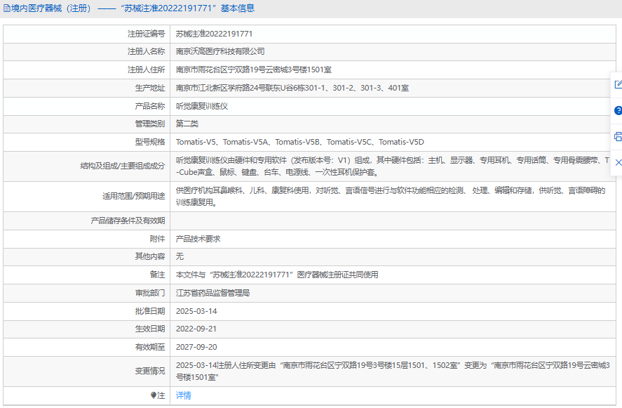Click the 注册人名称 label

click(146, 51)
